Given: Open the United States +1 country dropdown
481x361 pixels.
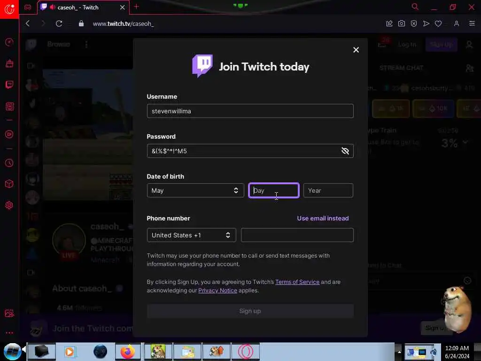Looking at the screenshot, I should point(192,235).
